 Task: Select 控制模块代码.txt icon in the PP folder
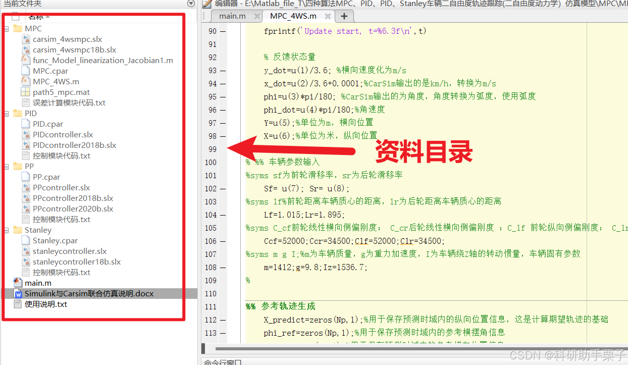tap(26, 219)
